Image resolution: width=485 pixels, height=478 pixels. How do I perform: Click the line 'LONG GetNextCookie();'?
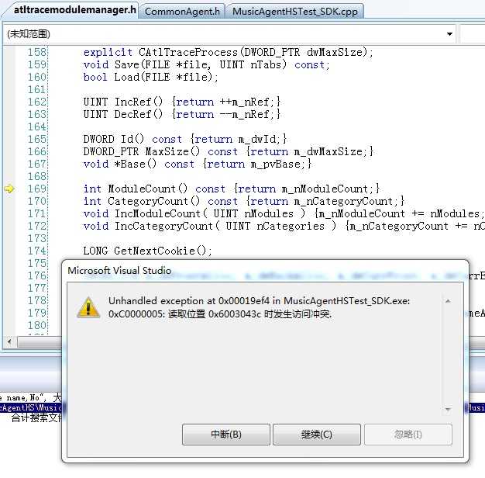point(147,251)
